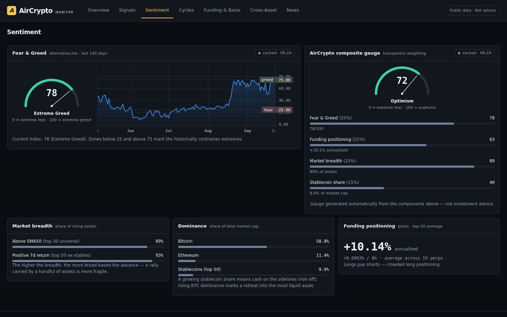Click the composite gauge dial showing 72
The width and height of the screenshot is (507, 317).
[402, 81]
